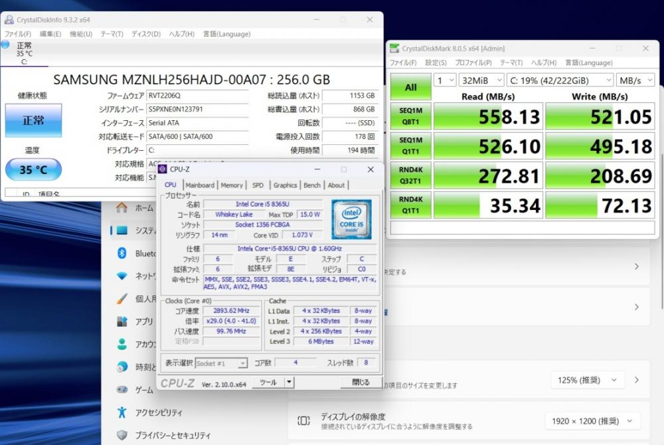Click the Intel Core i5 logo badge in CPU-Z

[351, 219]
